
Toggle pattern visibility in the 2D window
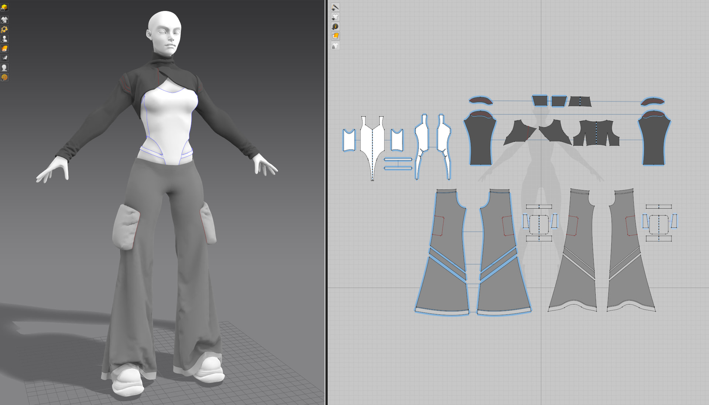pyautogui.click(x=335, y=17)
